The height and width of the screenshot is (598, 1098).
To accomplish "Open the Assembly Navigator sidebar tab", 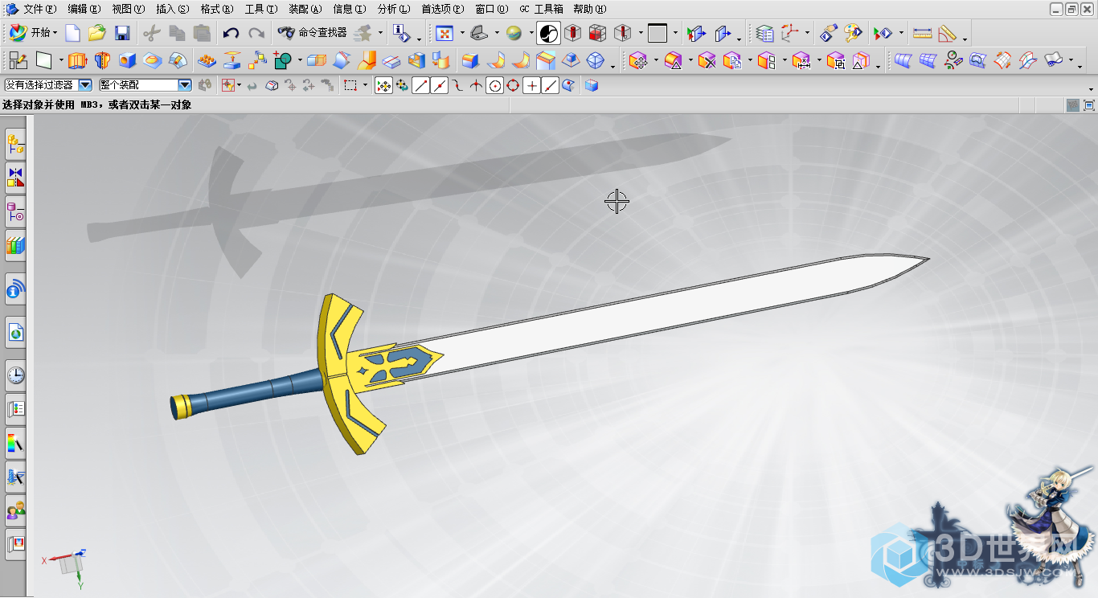I will [x=16, y=145].
